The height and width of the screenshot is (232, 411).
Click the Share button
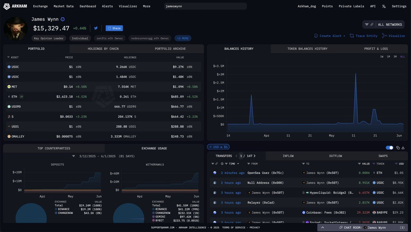tap(114, 28)
